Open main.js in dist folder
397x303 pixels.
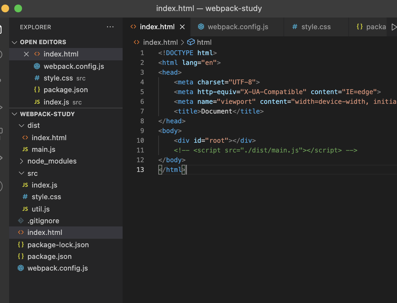click(x=66, y=150)
